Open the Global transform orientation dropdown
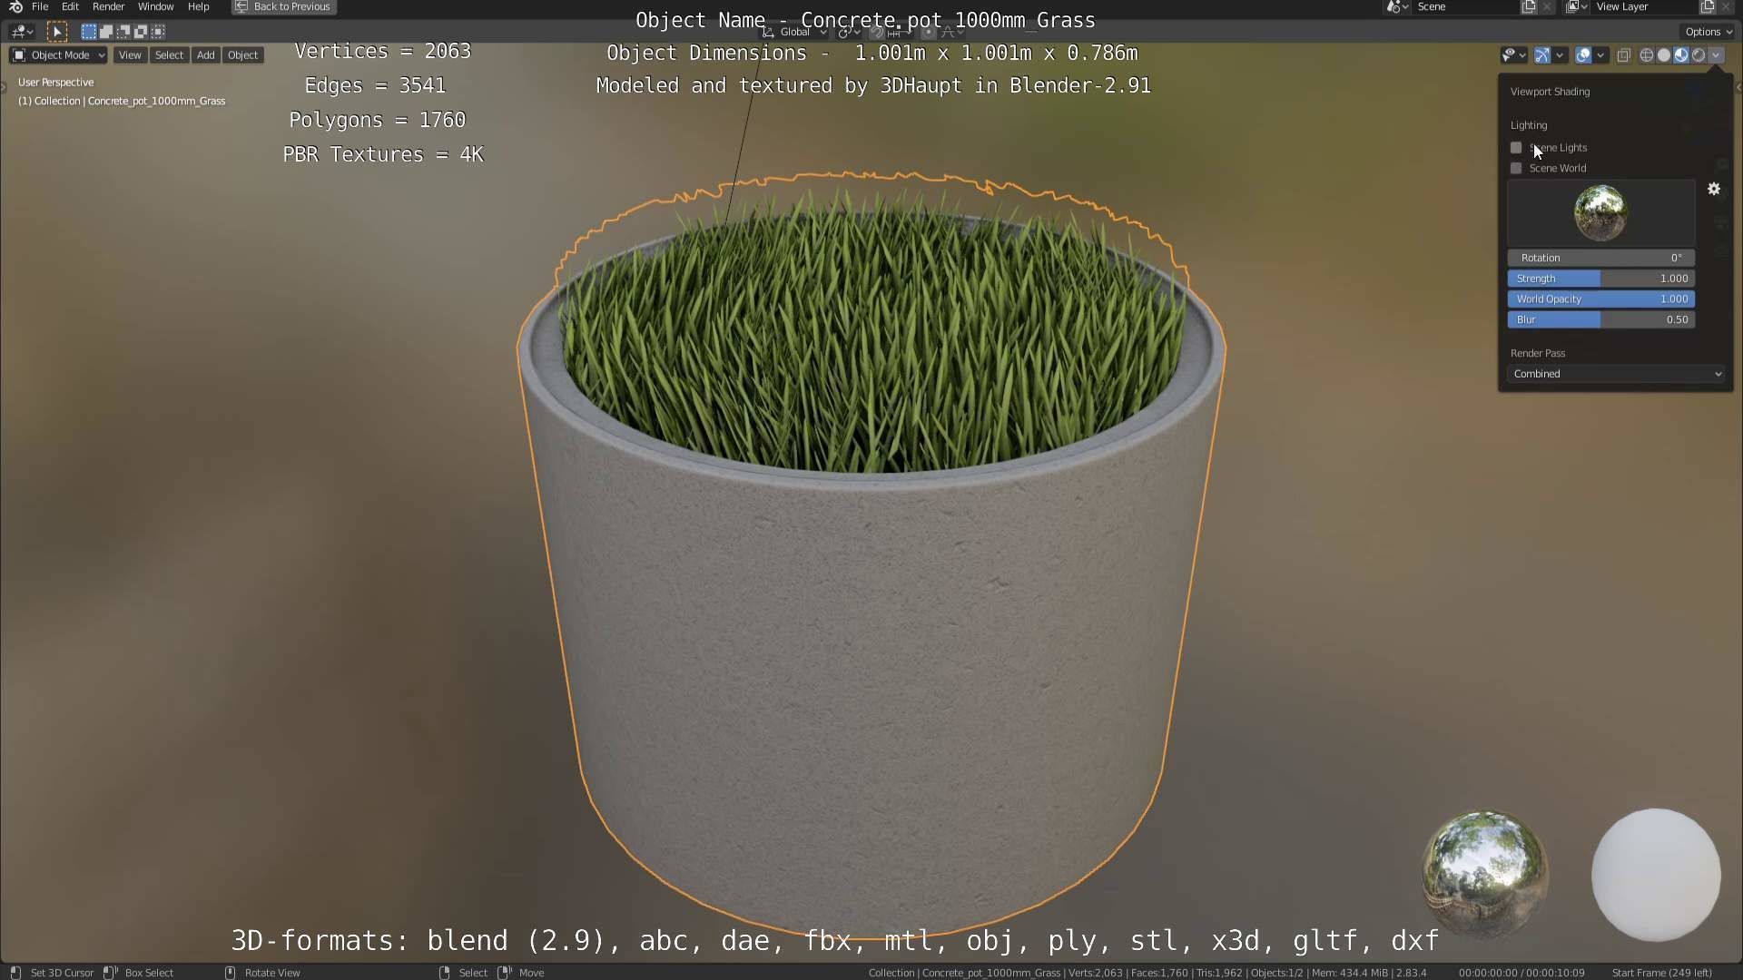Image resolution: width=1743 pixels, height=980 pixels. [794, 32]
